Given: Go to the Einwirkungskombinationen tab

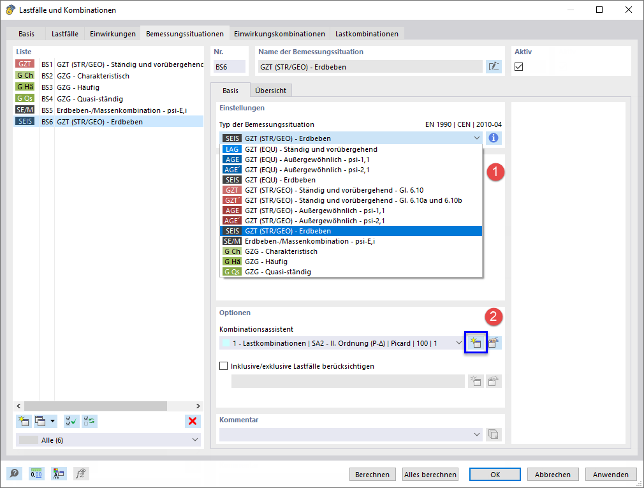Looking at the screenshot, I should tap(279, 34).
